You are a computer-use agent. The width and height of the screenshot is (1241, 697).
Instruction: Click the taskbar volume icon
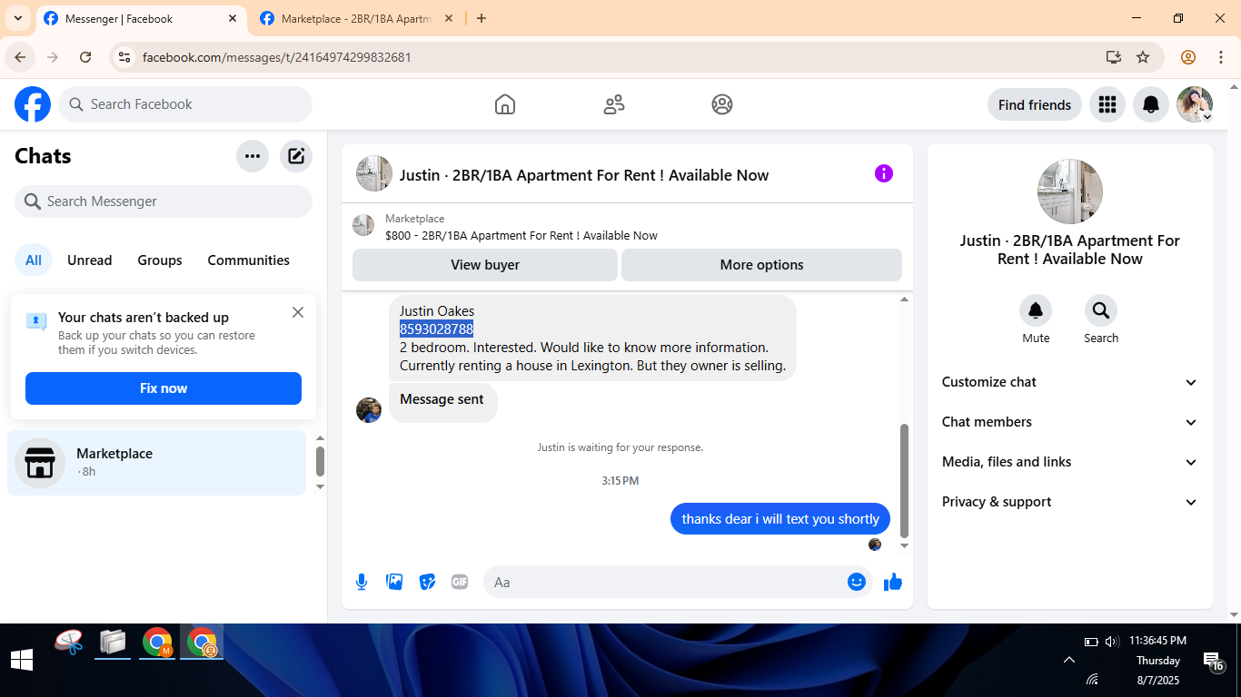coord(1112,642)
